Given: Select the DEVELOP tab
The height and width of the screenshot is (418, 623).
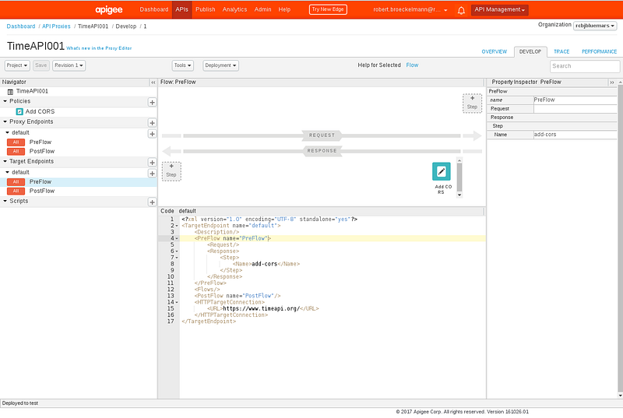Looking at the screenshot, I should (x=530, y=51).
